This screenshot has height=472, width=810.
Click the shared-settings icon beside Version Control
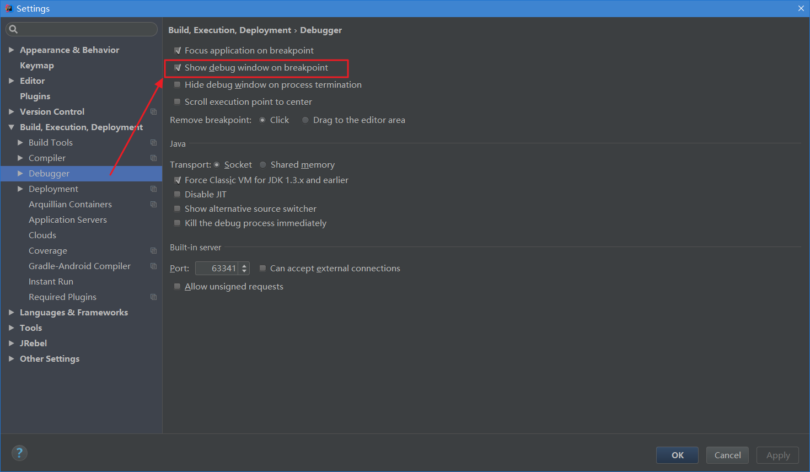153,111
